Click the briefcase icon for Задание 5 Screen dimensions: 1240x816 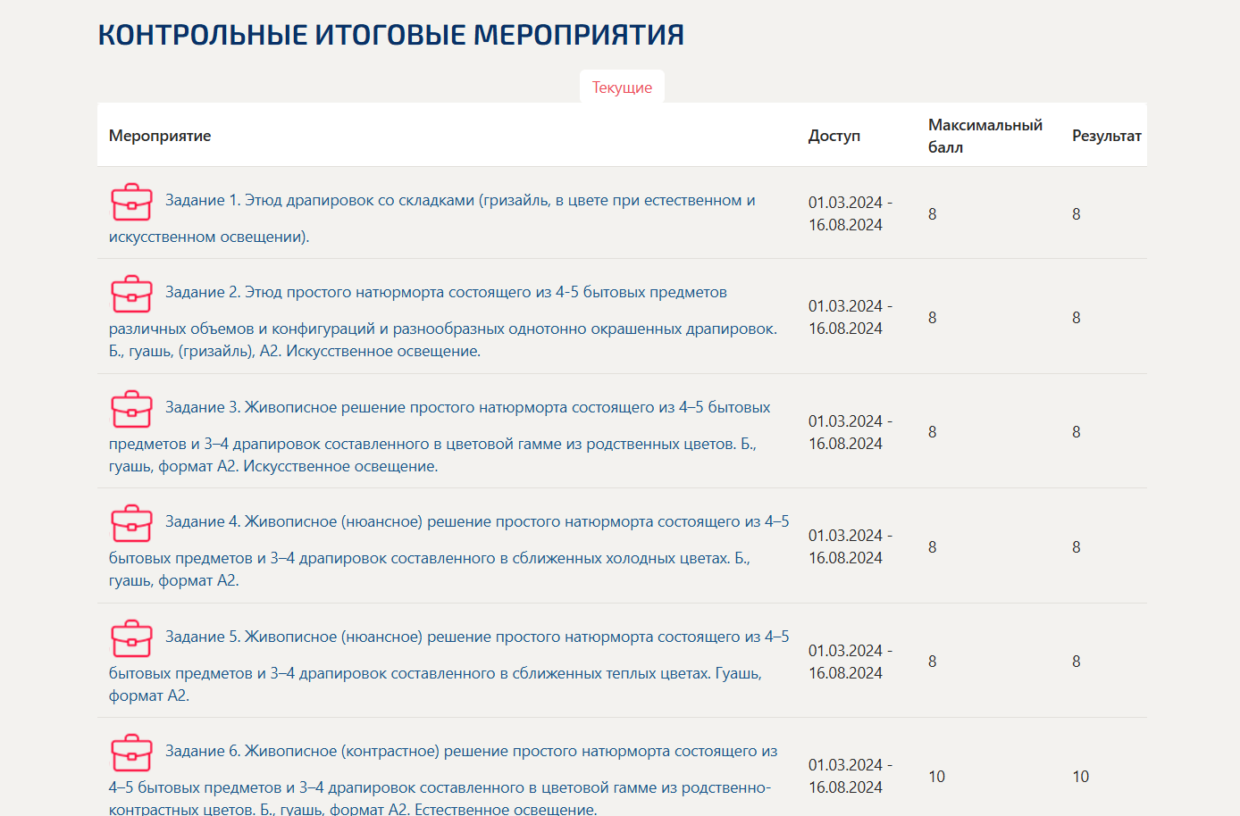click(x=131, y=638)
